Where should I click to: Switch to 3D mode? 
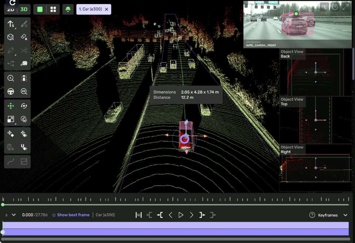pyautogui.click(x=23, y=9)
